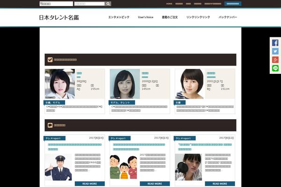The width and height of the screenshot is (281, 187).
Task: Click the magnifier search button
Action: coord(108,4)
